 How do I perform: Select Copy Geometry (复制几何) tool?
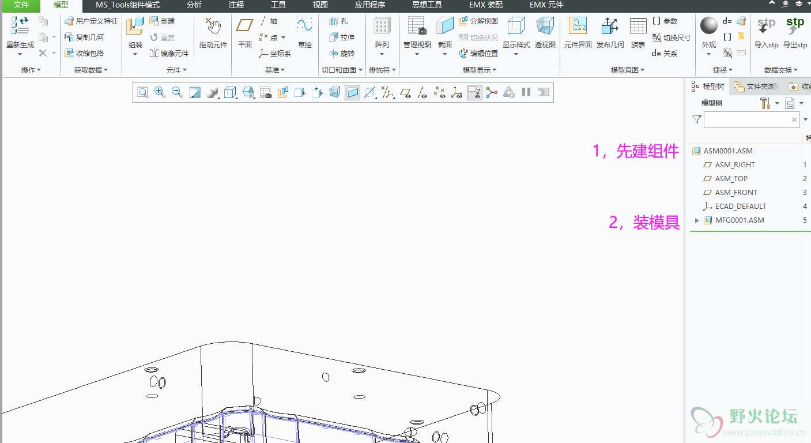pos(84,37)
